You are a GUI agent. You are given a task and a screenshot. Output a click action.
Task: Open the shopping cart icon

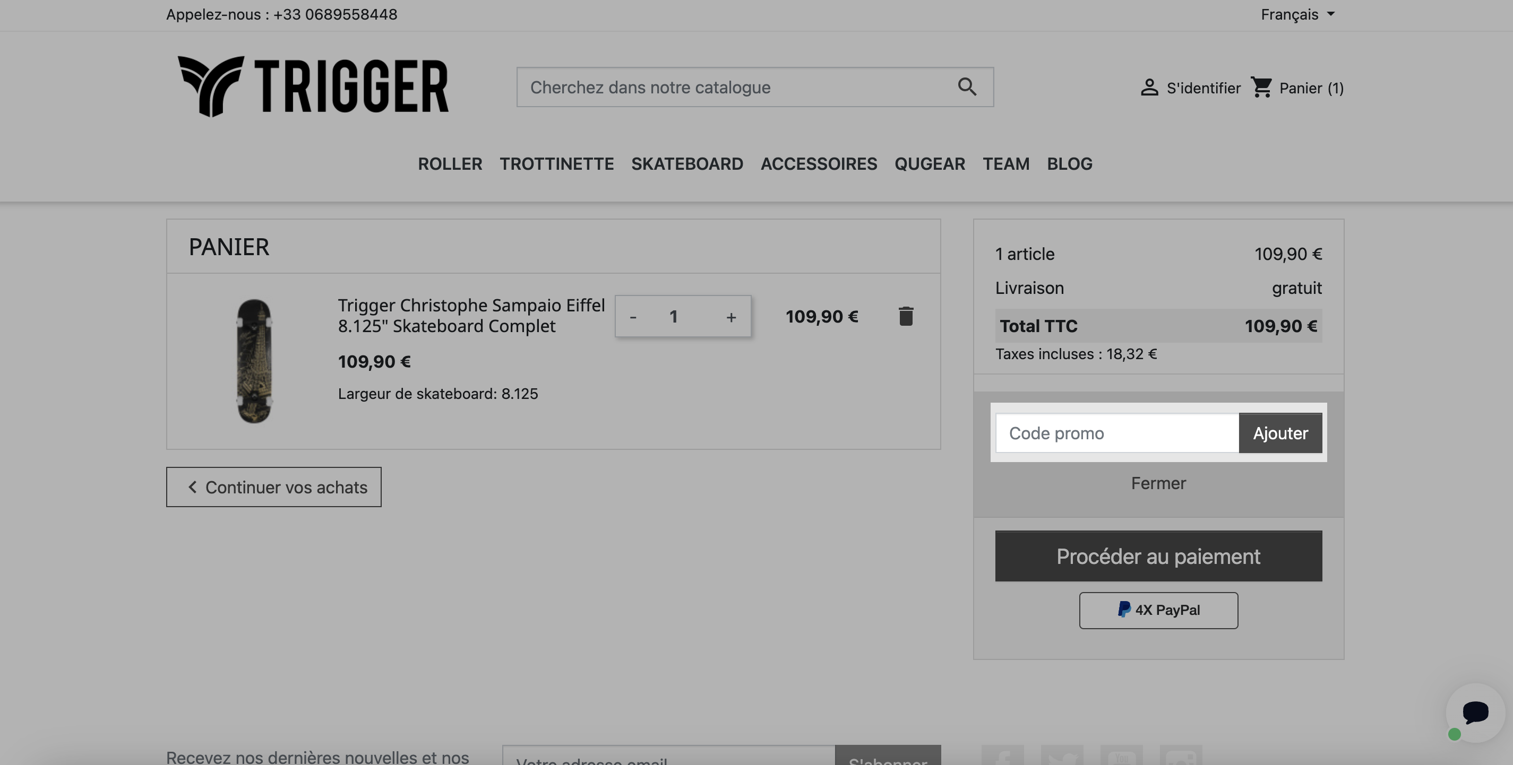click(x=1261, y=88)
